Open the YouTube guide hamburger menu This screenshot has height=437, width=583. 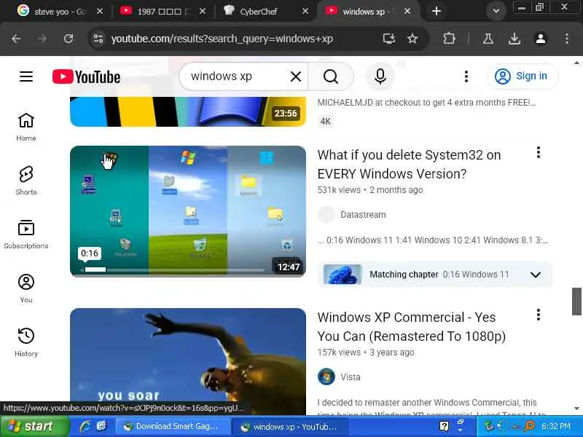click(26, 76)
